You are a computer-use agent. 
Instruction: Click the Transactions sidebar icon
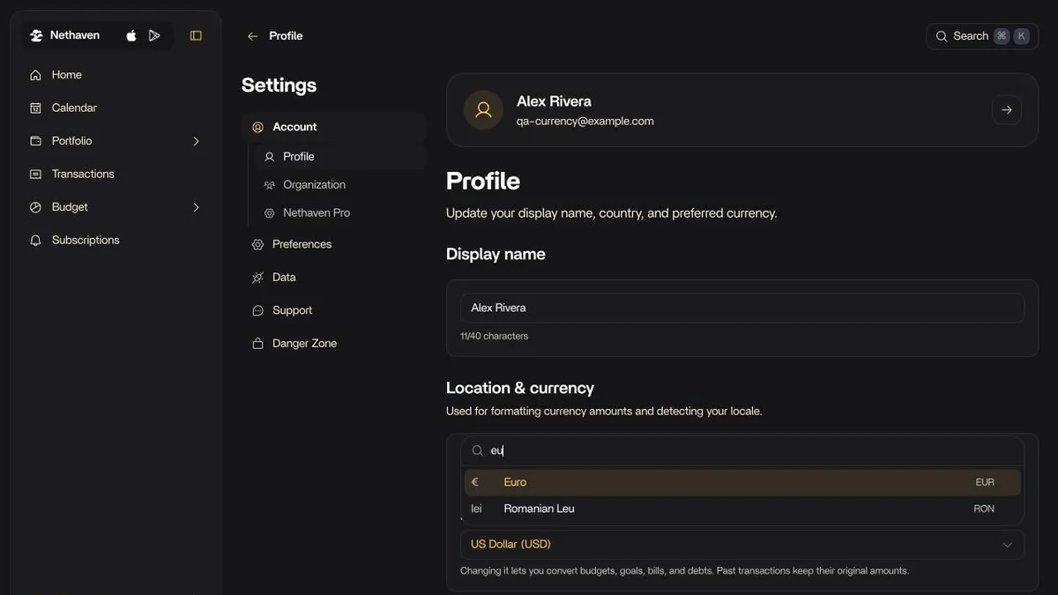coord(35,174)
